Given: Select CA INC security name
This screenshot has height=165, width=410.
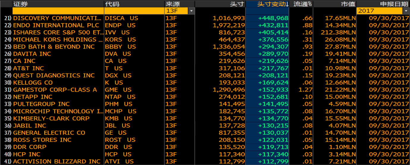Looking at the screenshot, I should (x=24, y=61).
